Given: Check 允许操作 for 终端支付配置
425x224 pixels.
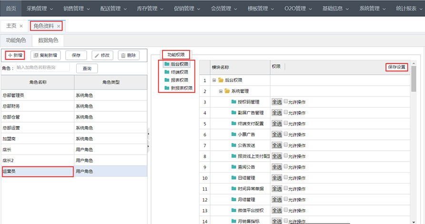Looking at the screenshot, I should (286, 123).
